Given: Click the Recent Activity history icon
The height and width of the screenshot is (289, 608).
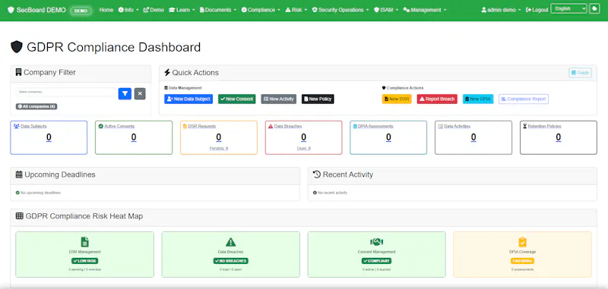Looking at the screenshot, I should click(317, 174).
